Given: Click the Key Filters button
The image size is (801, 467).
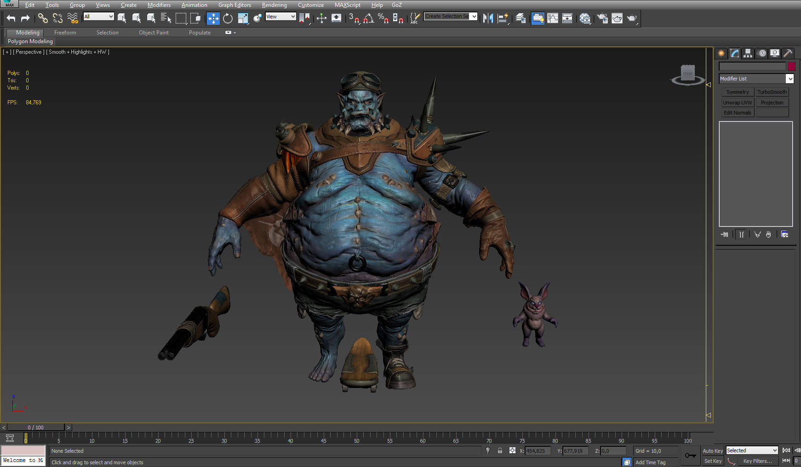Looking at the screenshot, I should [757, 461].
